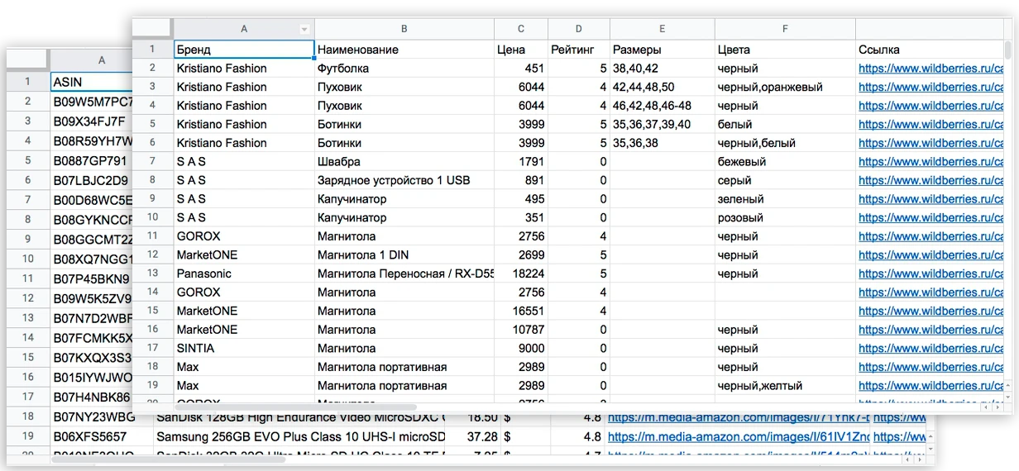The image size is (1019, 471).
Task: Select ASIN cell B07P45BKN9
Action: [91, 278]
